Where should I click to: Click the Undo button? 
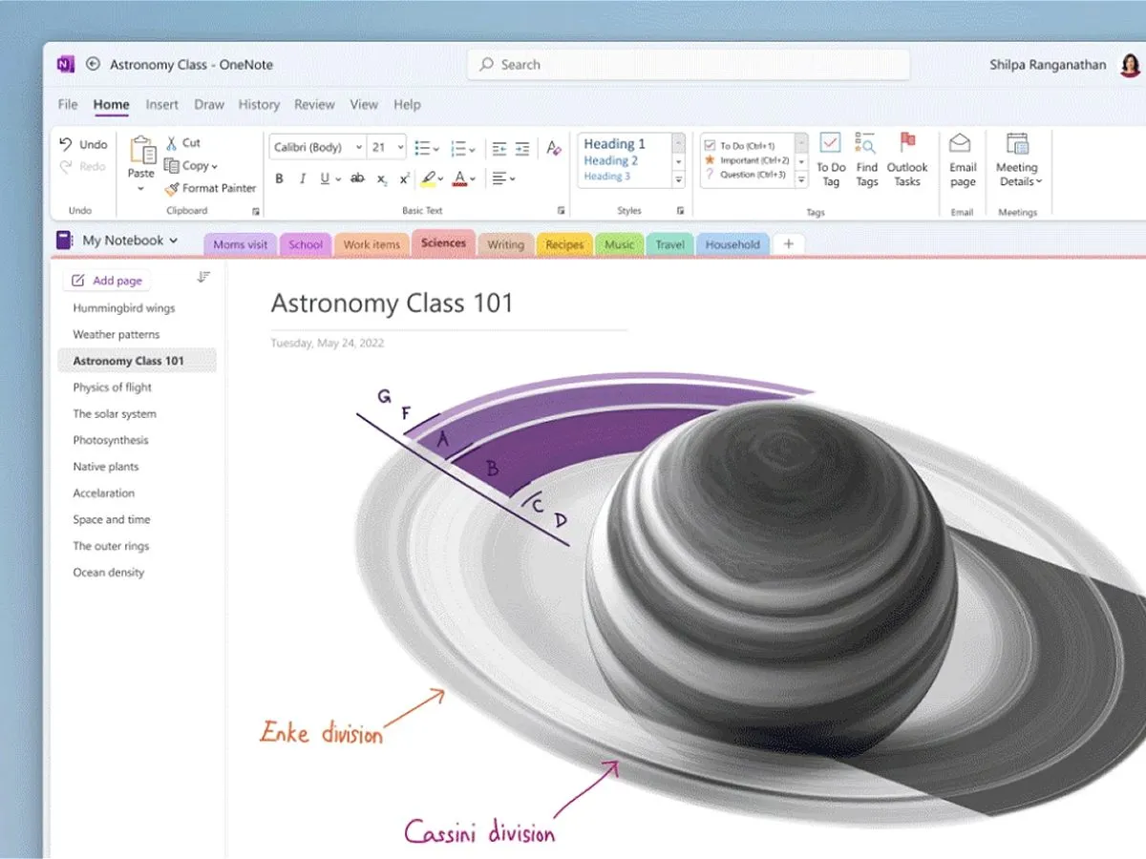pos(82,144)
